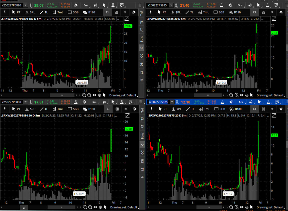Expand symbol dropdown arrow for P5875
This screenshot has width=288, height=211.
(172, 102)
